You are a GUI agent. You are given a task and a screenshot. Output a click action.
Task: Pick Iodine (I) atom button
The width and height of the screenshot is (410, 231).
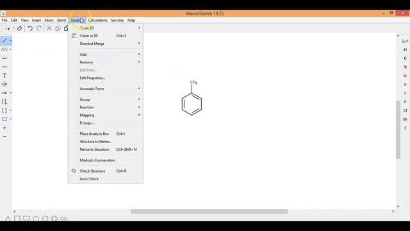405,128
